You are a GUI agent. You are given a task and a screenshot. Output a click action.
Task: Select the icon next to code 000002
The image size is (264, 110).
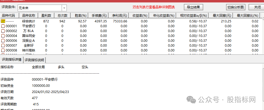[3, 31]
